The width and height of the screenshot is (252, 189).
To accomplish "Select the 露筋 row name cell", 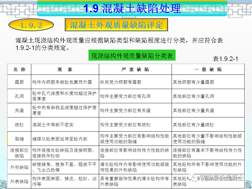I will point(19,82).
